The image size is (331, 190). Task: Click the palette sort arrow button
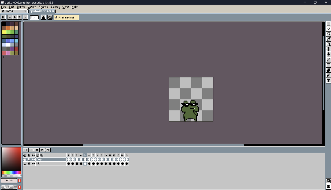point(10,17)
